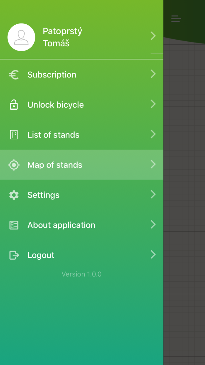
Task: Click the euro Subscription icon
Action: [x=14, y=75]
